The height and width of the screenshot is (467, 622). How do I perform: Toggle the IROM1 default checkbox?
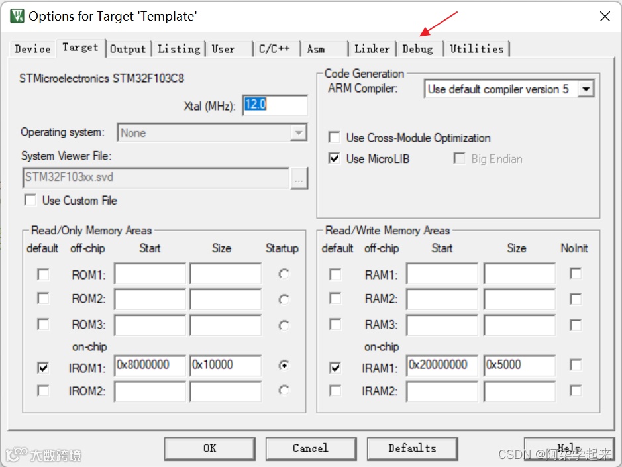tap(43, 368)
